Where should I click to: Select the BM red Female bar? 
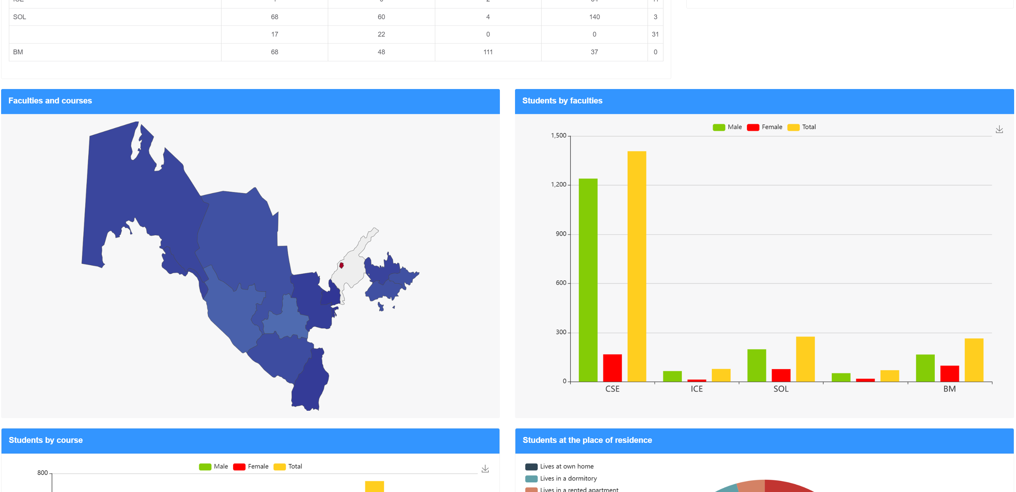coord(949,374)
